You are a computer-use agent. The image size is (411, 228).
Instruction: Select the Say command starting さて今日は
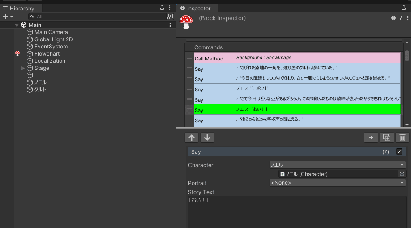297,99
